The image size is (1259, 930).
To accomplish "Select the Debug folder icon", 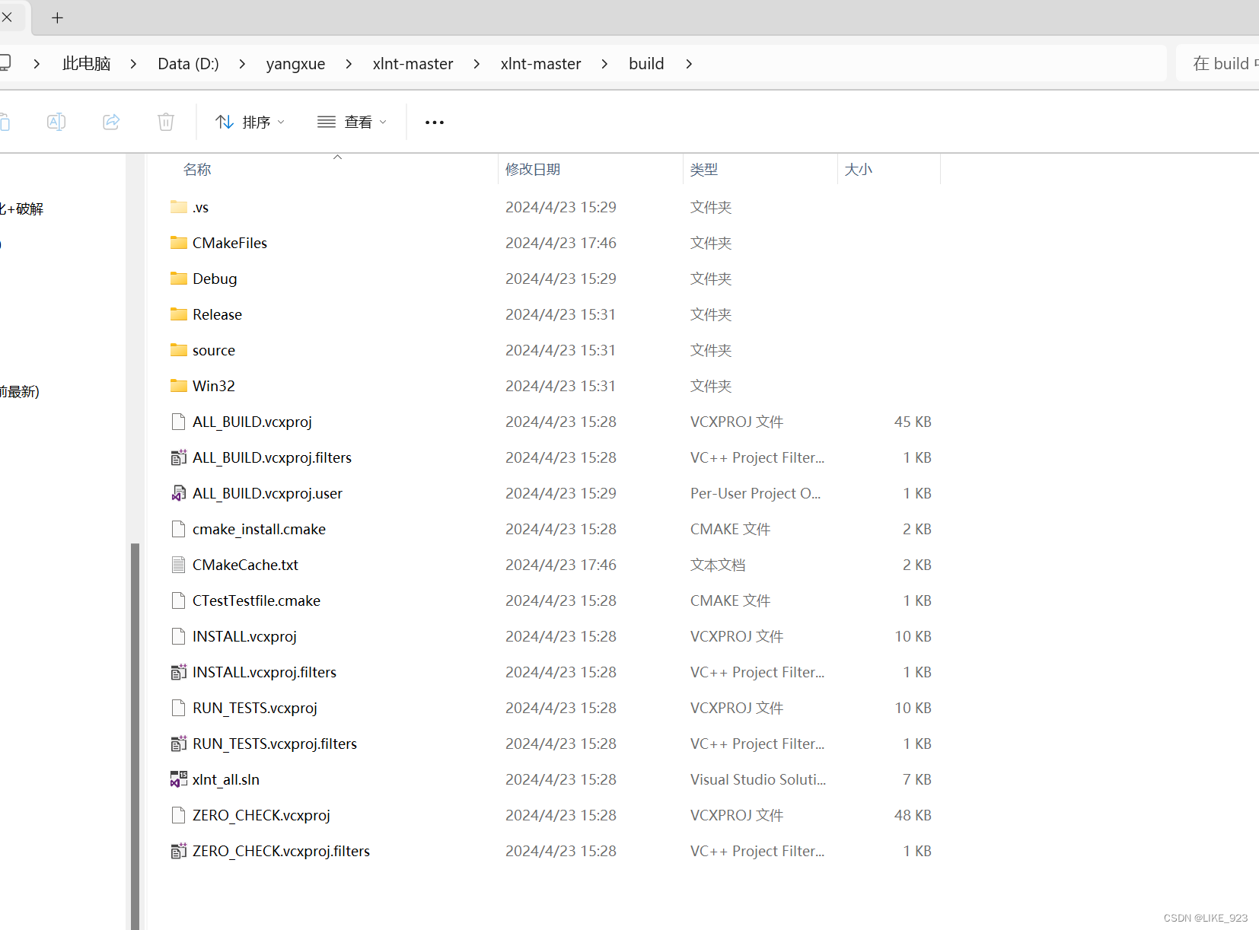I will (x=179, y=279).
